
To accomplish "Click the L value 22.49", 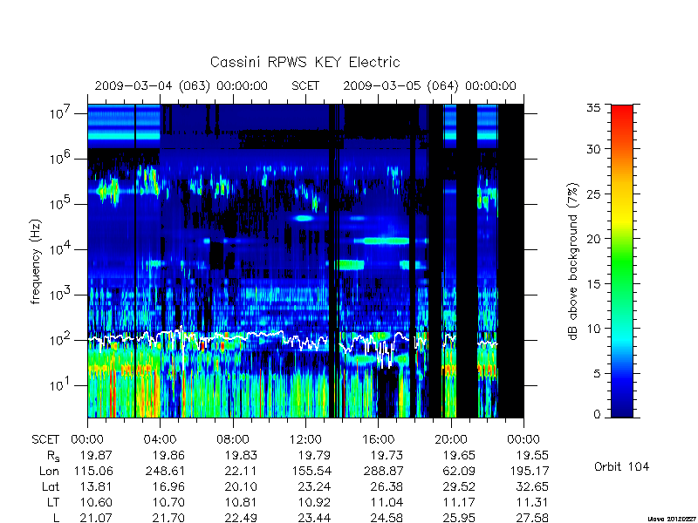I will 241,518.
